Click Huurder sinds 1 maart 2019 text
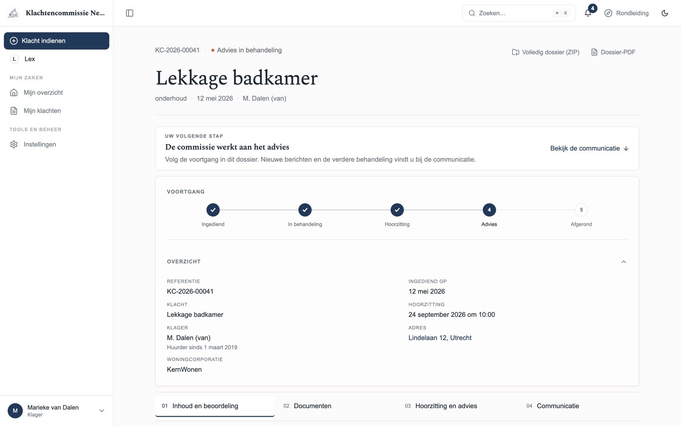Image resolution: width=681 pixels, height=426 pixels. click(202, 347)
